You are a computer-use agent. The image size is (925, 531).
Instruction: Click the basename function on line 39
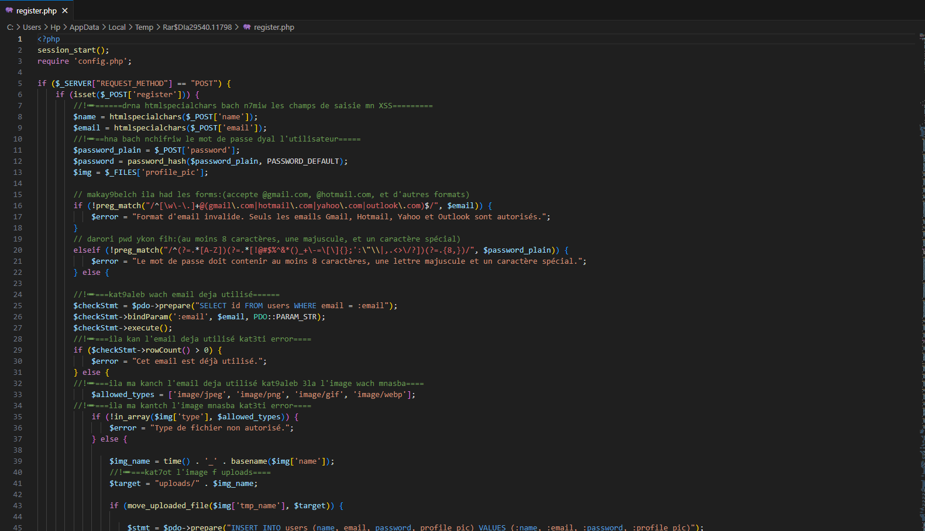249,461
